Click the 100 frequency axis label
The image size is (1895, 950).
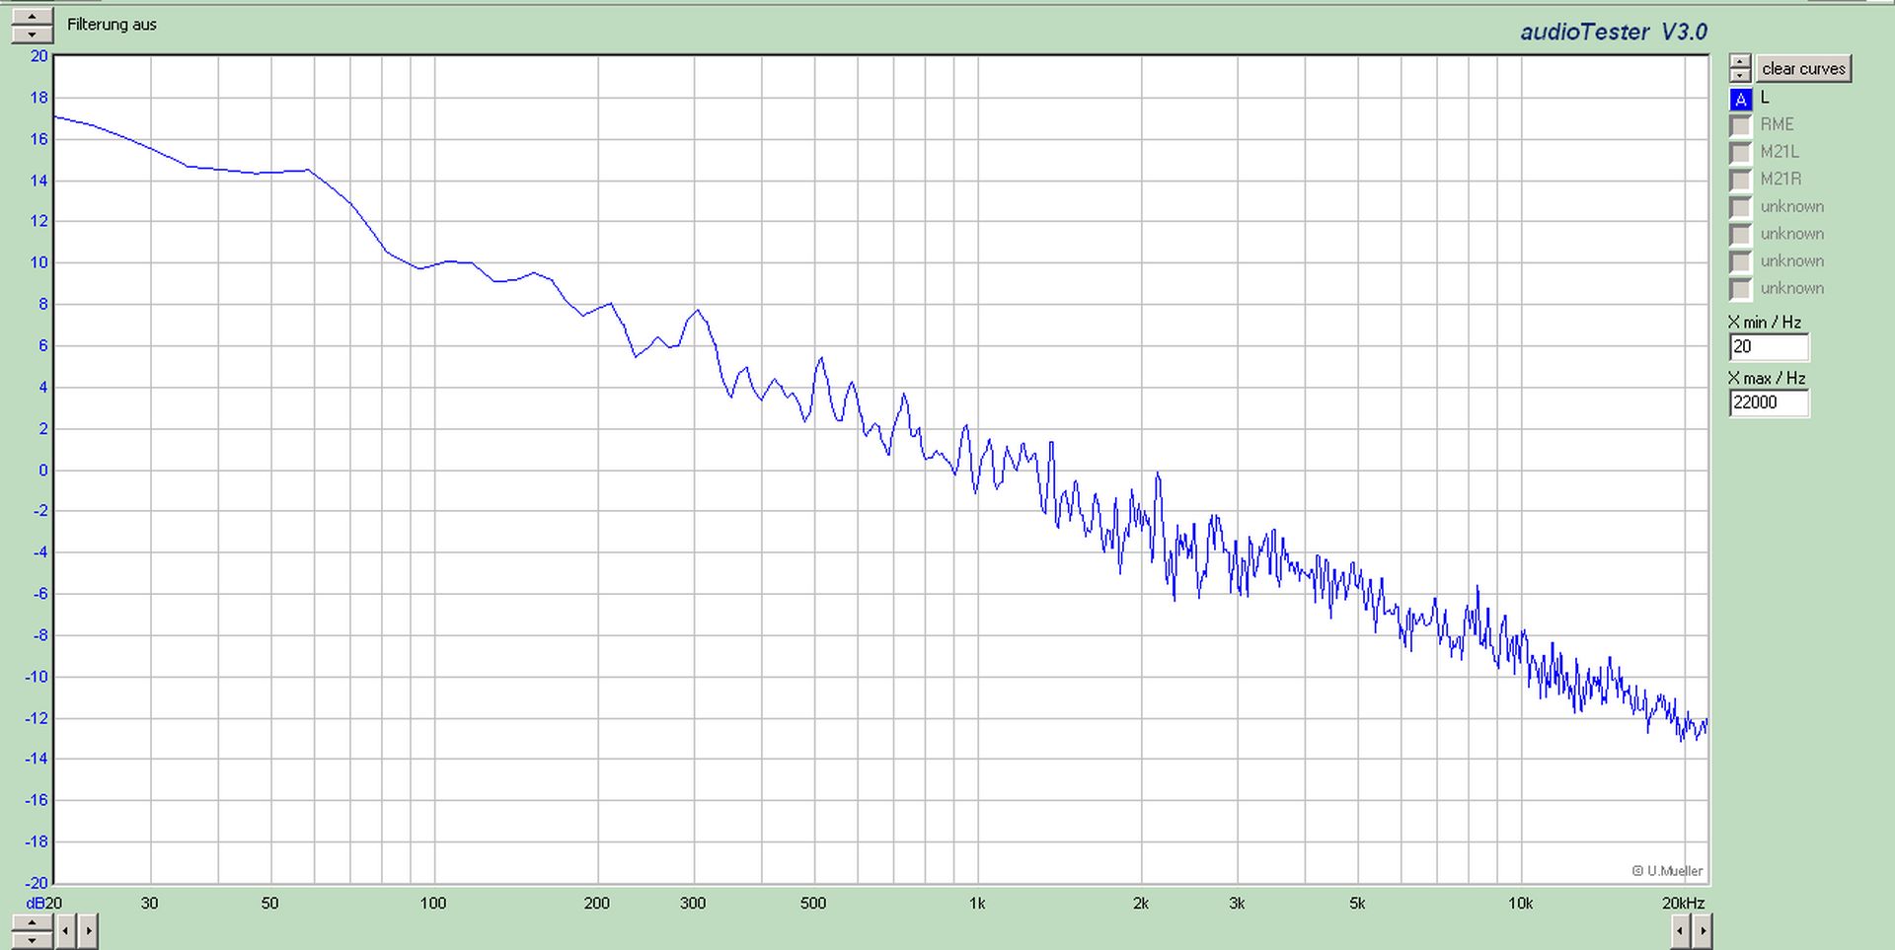pos(432,903)
